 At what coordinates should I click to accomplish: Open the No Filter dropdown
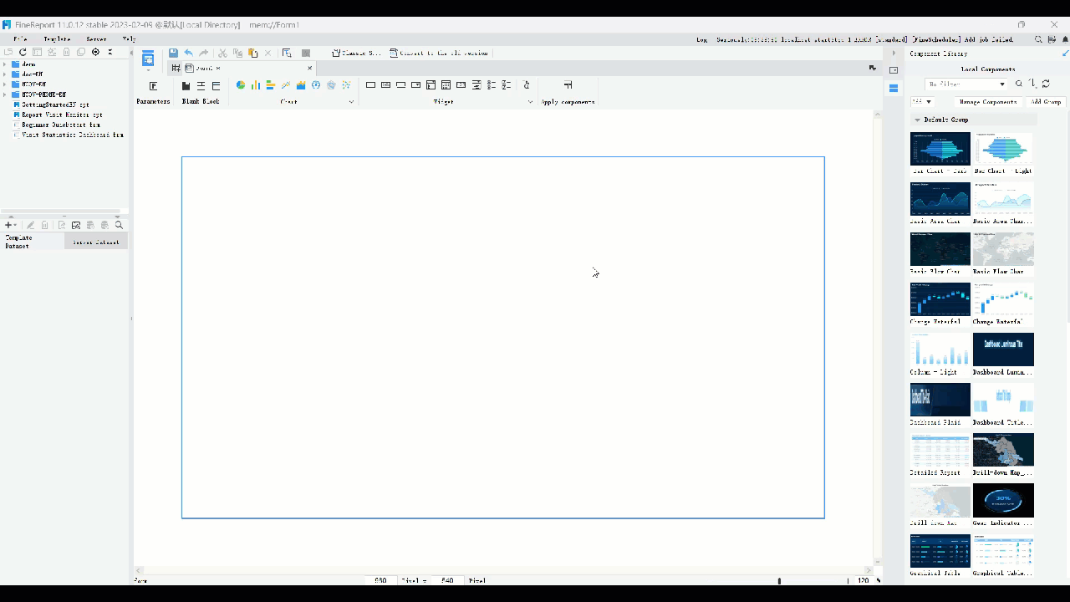[x=966, y=84]
